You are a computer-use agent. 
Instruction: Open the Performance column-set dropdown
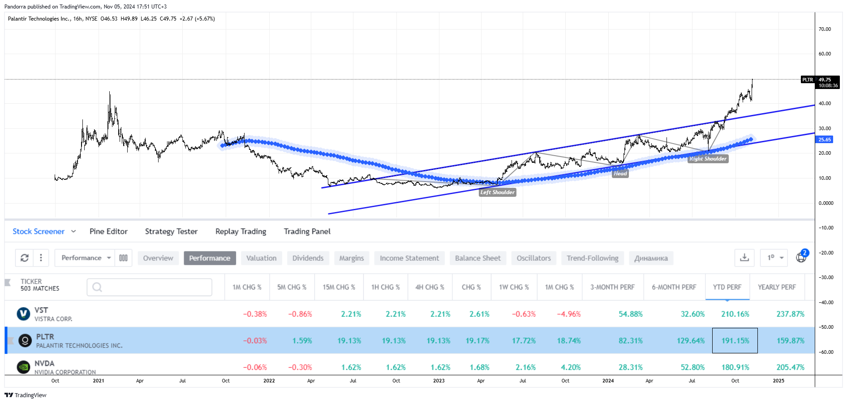85,258
